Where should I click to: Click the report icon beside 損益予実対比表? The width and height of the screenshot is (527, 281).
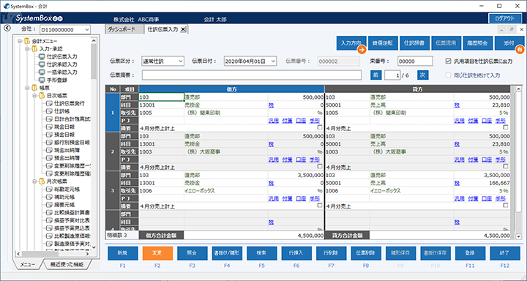click(x=49, y=220)
